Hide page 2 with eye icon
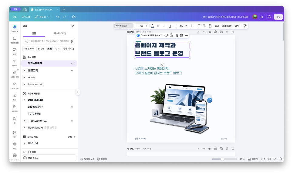The image size is (293, 174). coord(210,149)
